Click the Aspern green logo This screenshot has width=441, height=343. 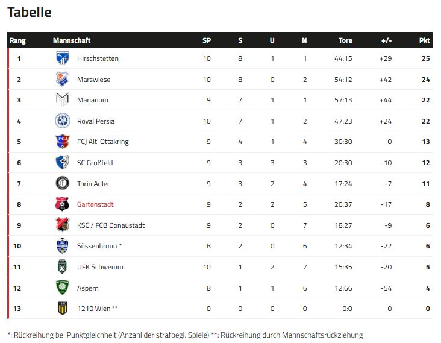point(63,288)
